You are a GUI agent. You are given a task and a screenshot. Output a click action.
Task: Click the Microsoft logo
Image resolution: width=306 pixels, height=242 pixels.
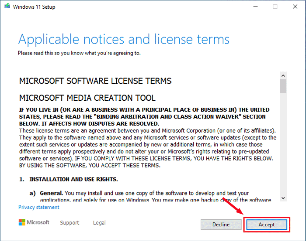[34, 222]
